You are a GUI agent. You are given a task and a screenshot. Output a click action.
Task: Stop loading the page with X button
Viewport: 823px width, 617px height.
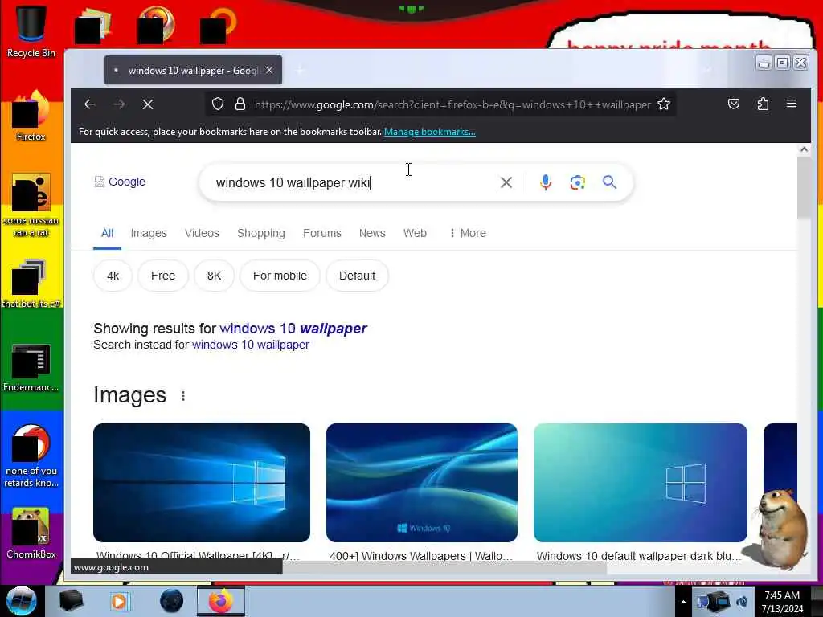(148, 104)
